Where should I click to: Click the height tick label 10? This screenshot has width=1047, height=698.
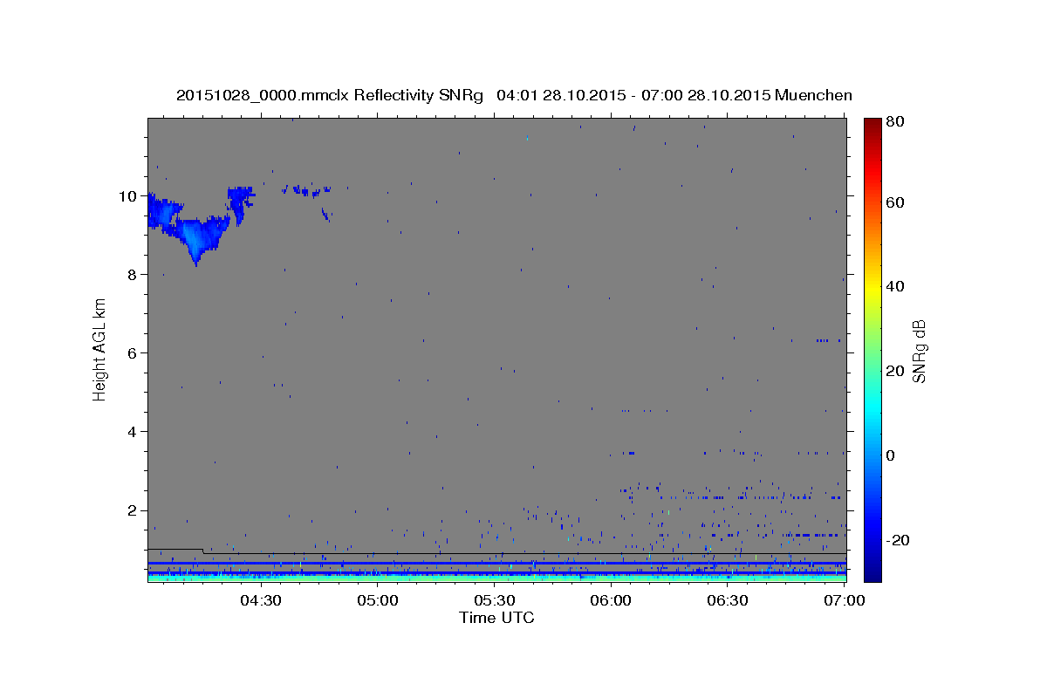(x=129, y=195)
